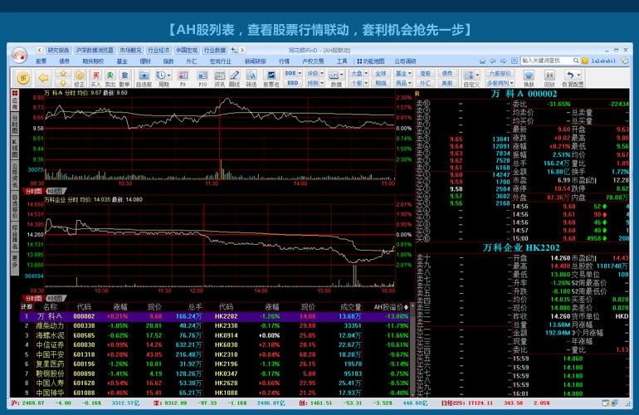Click the 换肤 skin change icon

click(528, 76)
